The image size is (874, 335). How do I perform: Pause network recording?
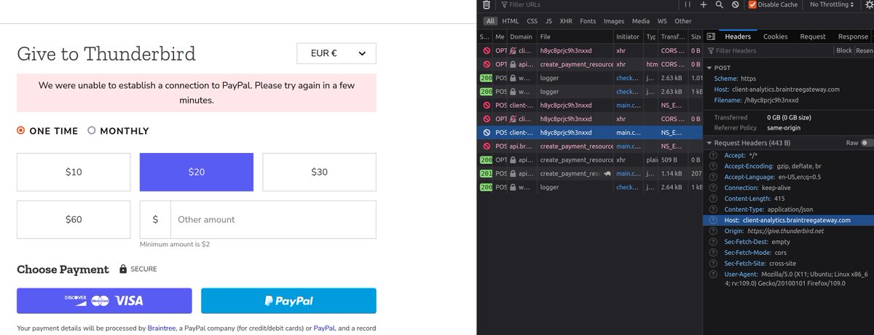pyautogui.click(x=687, y=4)
